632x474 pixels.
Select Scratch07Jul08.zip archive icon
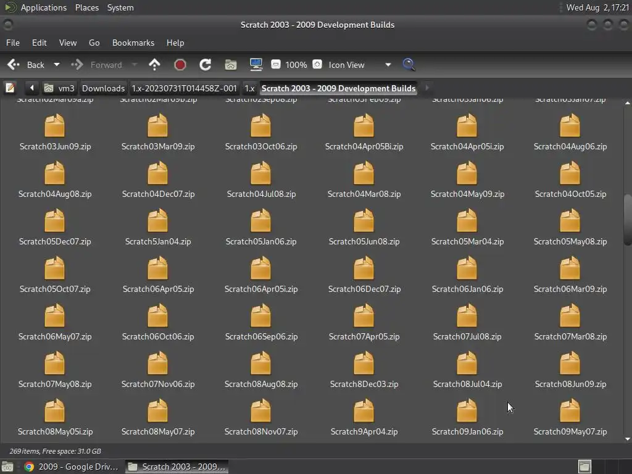[x=467, y=316]
